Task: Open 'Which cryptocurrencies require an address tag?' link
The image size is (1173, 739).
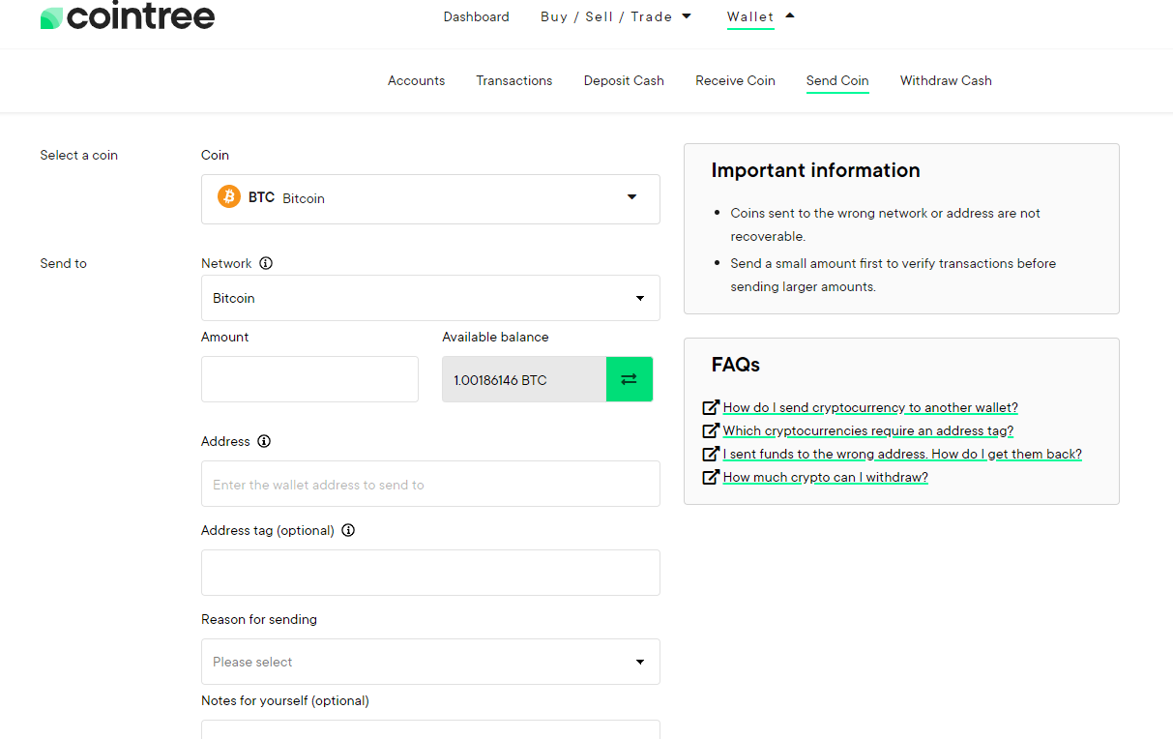Action: (868, 430)
